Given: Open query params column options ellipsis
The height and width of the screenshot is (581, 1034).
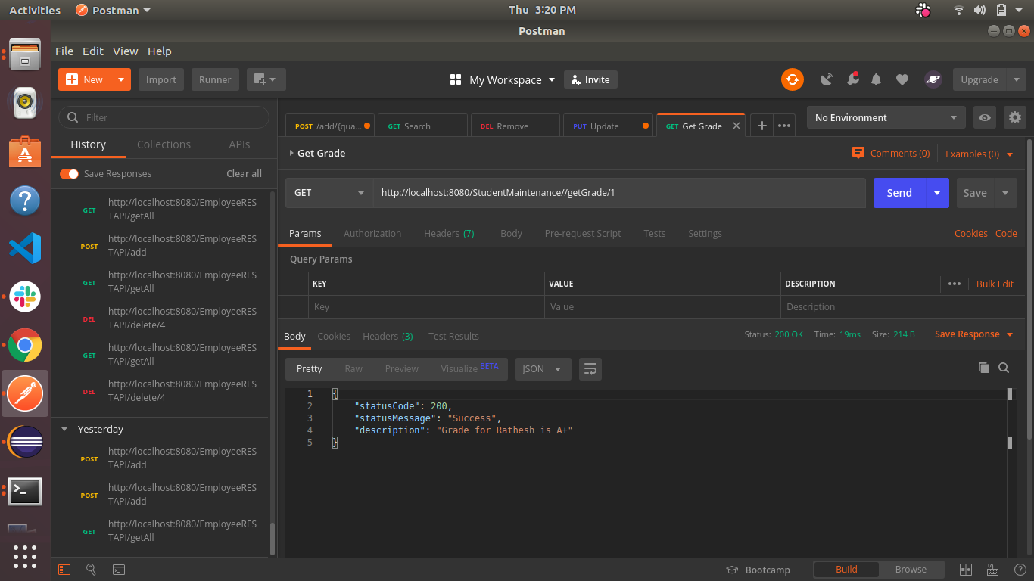Looking at the screenshot, I should 955,284.
